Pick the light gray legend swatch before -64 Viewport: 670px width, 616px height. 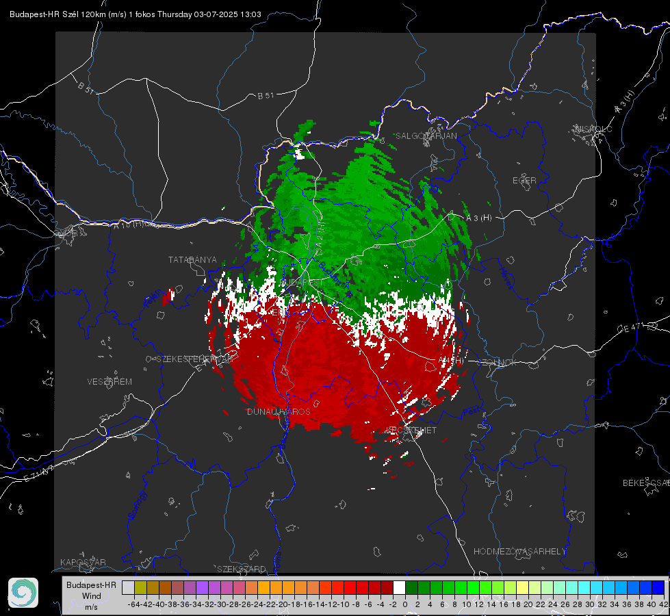point(128,587)
